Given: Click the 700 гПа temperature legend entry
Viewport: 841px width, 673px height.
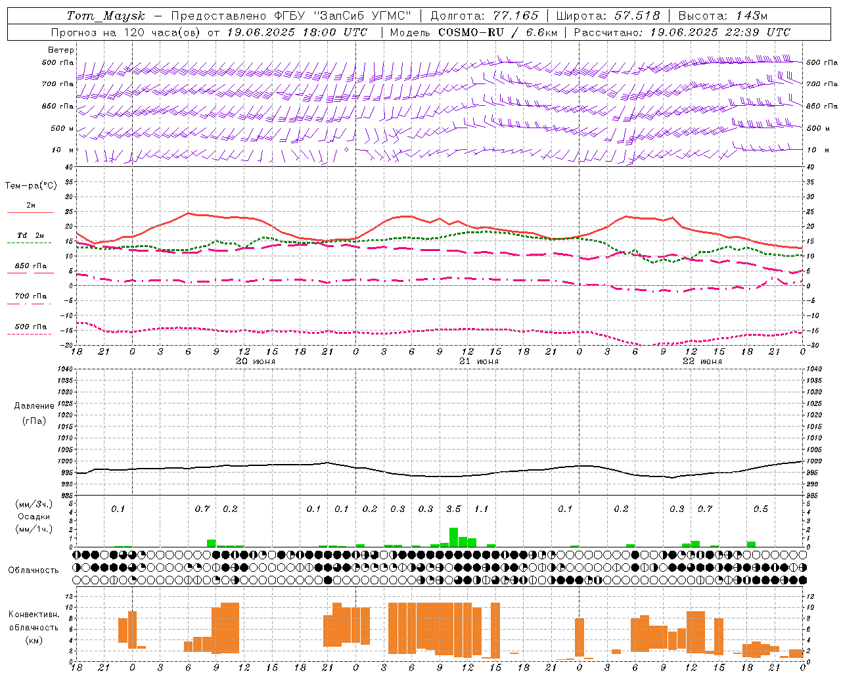Looking at the screenshot, I should (x=30, y=296).
